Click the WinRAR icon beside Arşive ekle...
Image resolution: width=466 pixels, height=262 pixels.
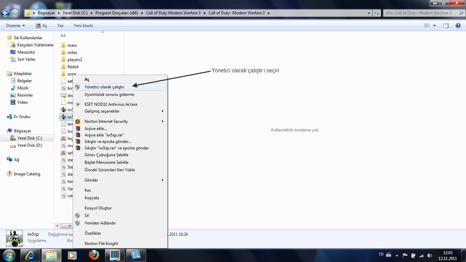(x=78, y=129)
